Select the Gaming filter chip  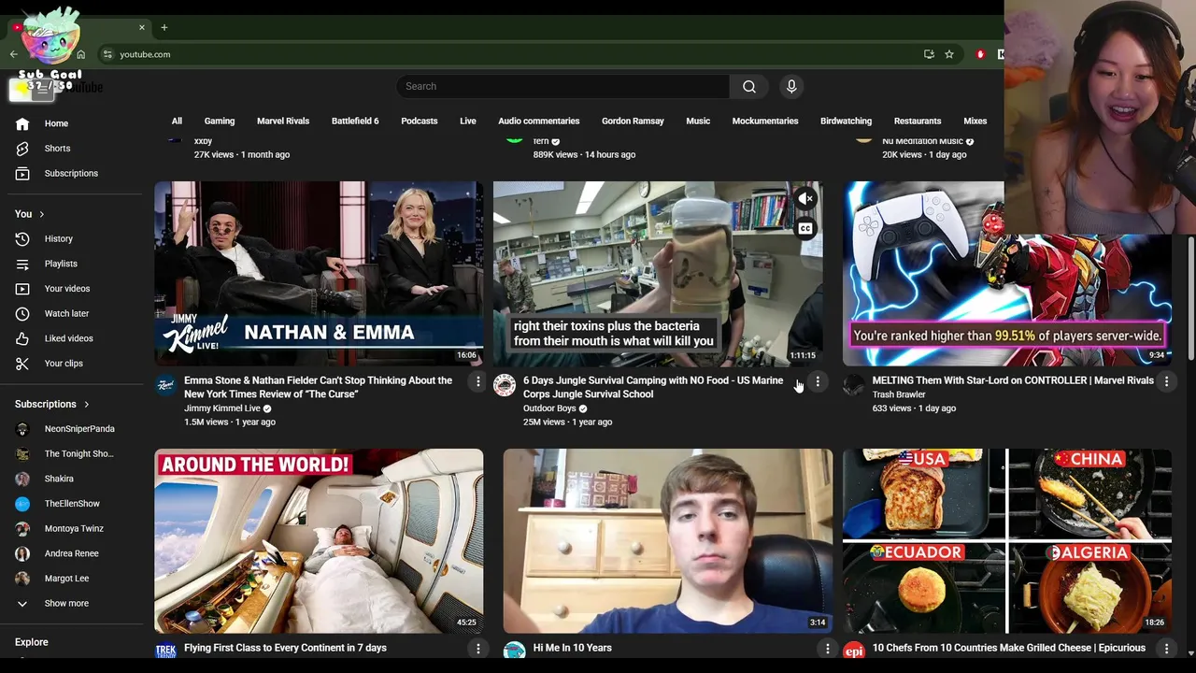pyautogui.click(x=220, y=121)
